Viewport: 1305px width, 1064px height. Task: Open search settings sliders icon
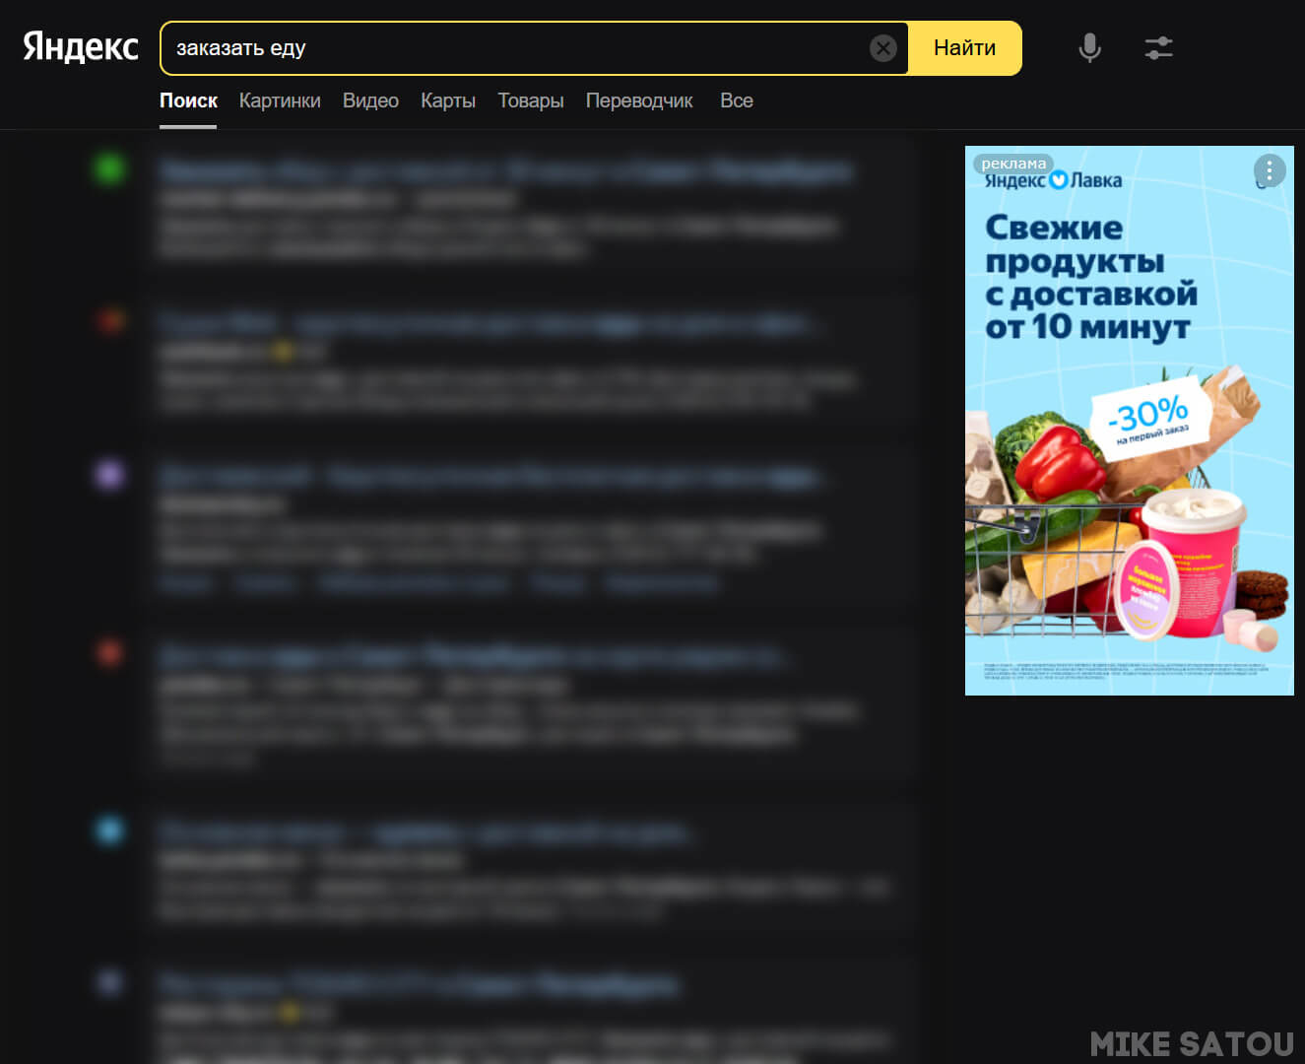point(1159,47)
